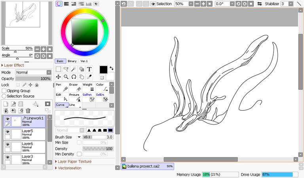Click the black foreground color swatch
Screen dimensions: 304x178
104,70
